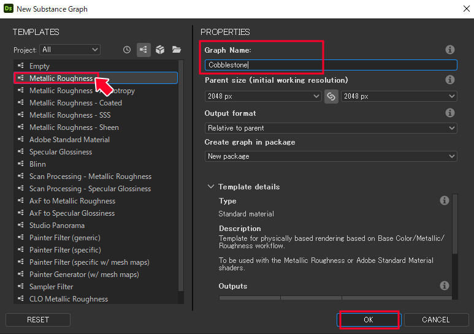Viewport: 474px width, 334px height.
Task: Close the New Substance Graph dialog
Action: (x=467, y=9)
